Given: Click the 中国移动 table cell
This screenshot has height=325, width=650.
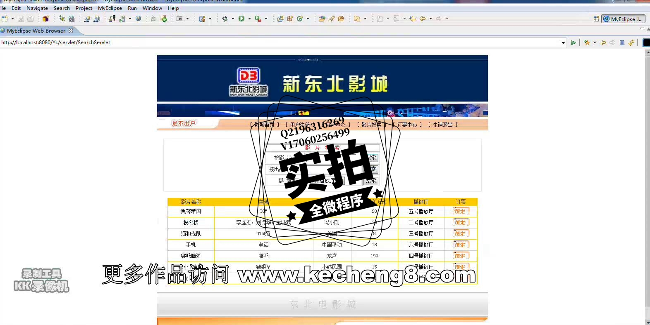Looking at the screenshot, I should (332, 245).
